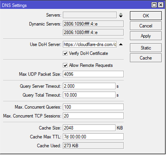This screenshot has height=155, width=166.
Task: Open the DNS Cache list
Action: (146, 58)
